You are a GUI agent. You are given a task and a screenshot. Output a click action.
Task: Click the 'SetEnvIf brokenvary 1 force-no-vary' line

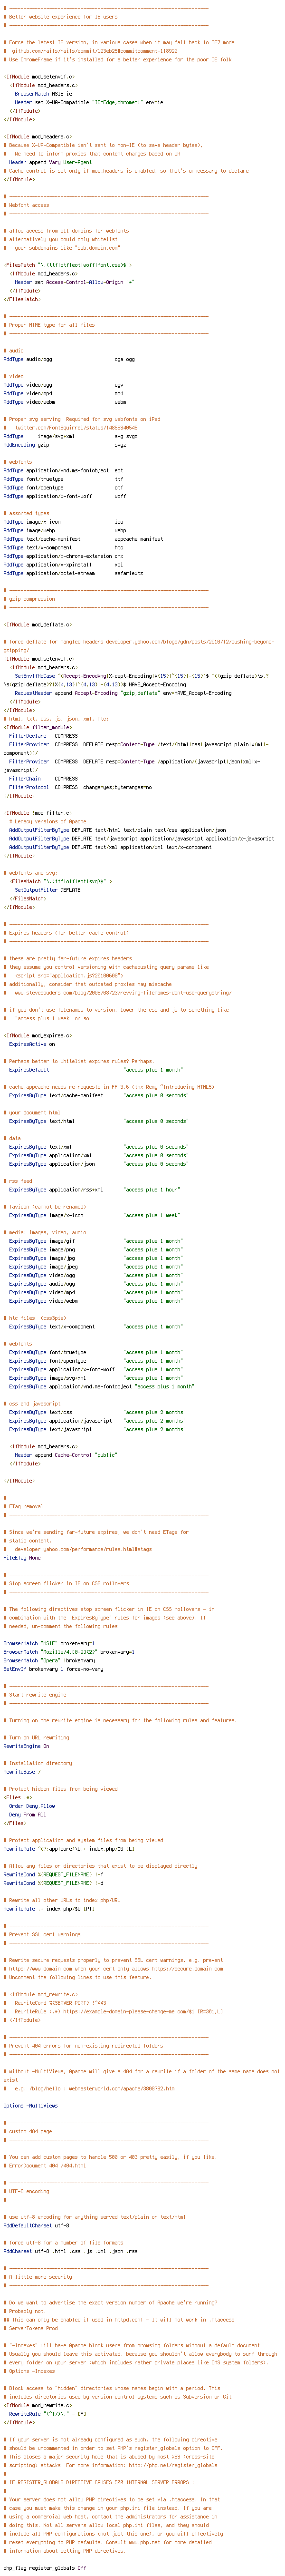pos(53,1669)
